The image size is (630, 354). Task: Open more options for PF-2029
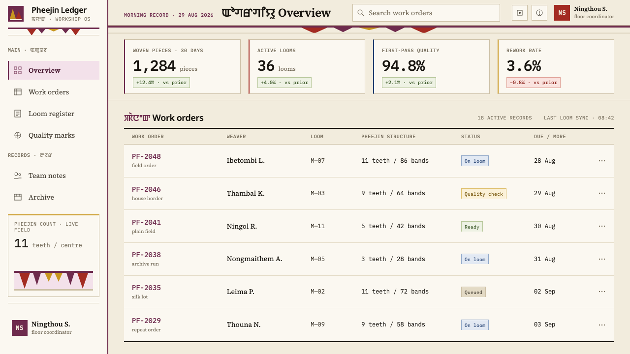tap(602, 324)
